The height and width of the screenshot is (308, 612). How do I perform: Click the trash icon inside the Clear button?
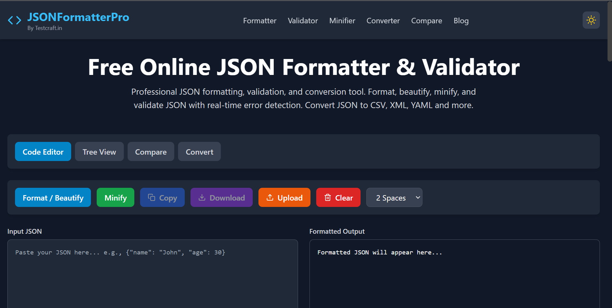(x=328, y=197)
